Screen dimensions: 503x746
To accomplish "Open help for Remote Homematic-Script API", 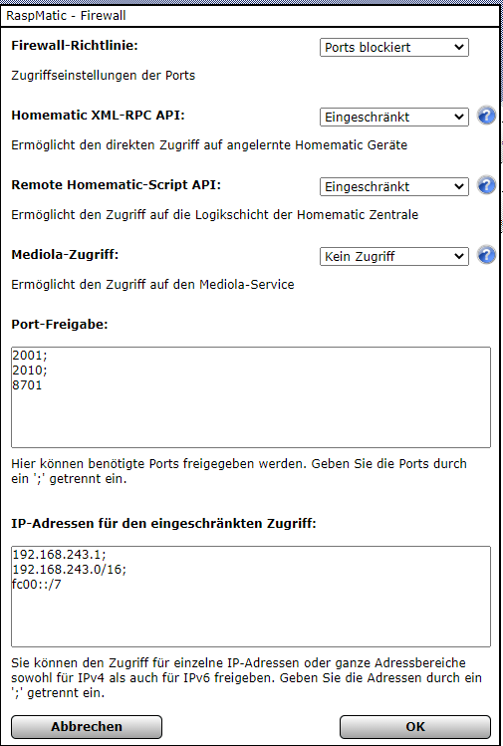I will pos(486,185).
